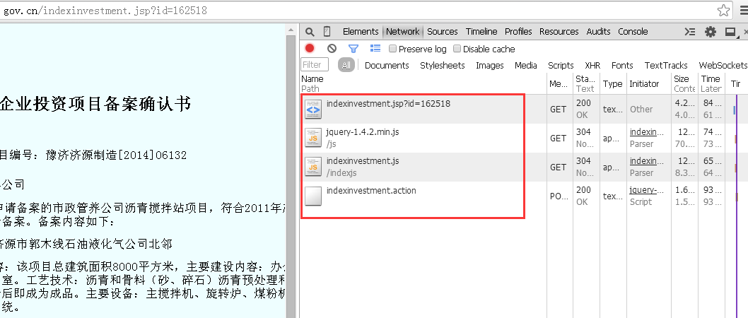748x318 pixels.
Task: Filter requests by XHR type
Action: click(592, 65)
